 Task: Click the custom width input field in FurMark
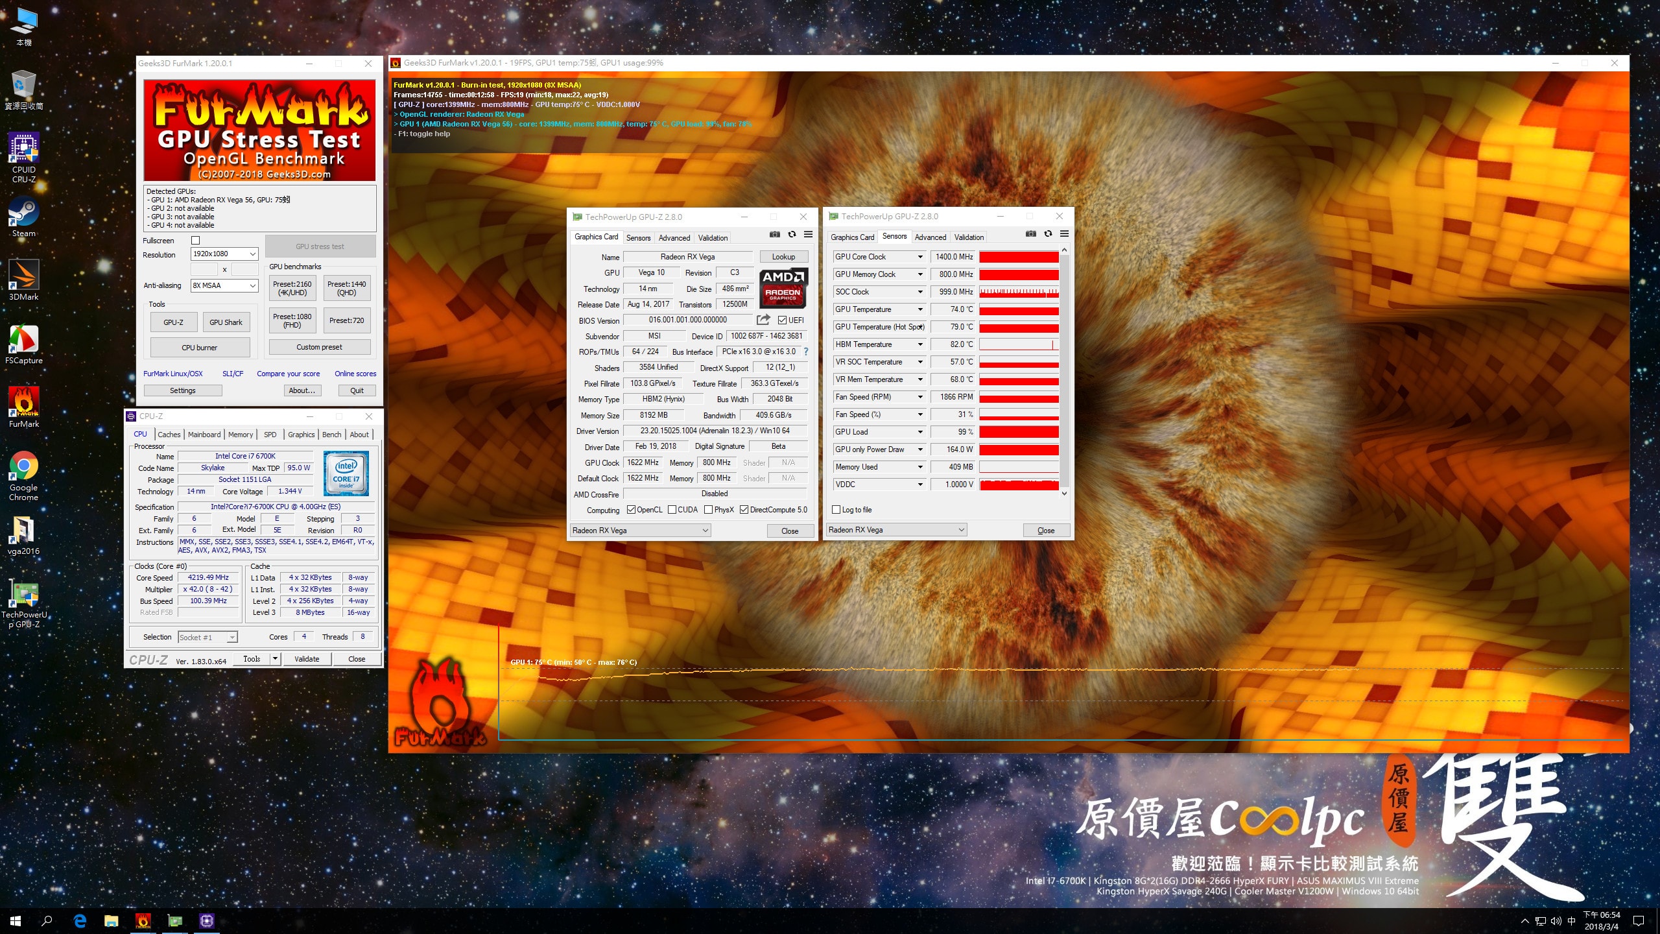click(204, 269)
